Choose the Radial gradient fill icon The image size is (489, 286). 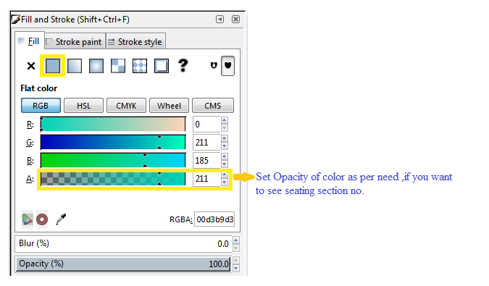click(x=96, y=66)
